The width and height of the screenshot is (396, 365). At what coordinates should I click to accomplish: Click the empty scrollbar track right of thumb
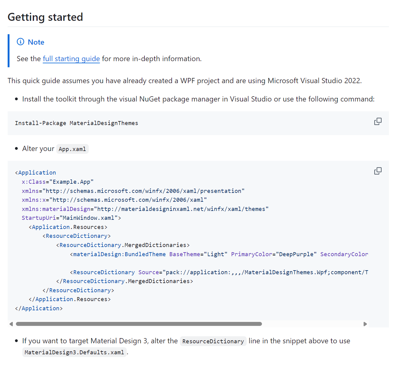tap(312, 324)
